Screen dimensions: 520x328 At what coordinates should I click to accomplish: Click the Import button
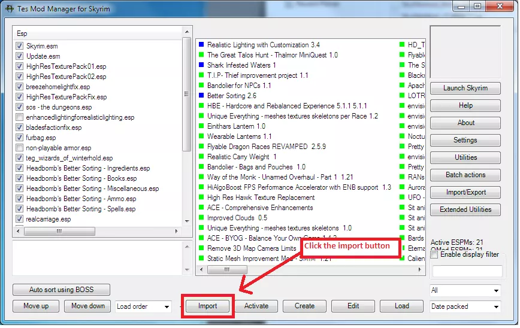[208, 306]
